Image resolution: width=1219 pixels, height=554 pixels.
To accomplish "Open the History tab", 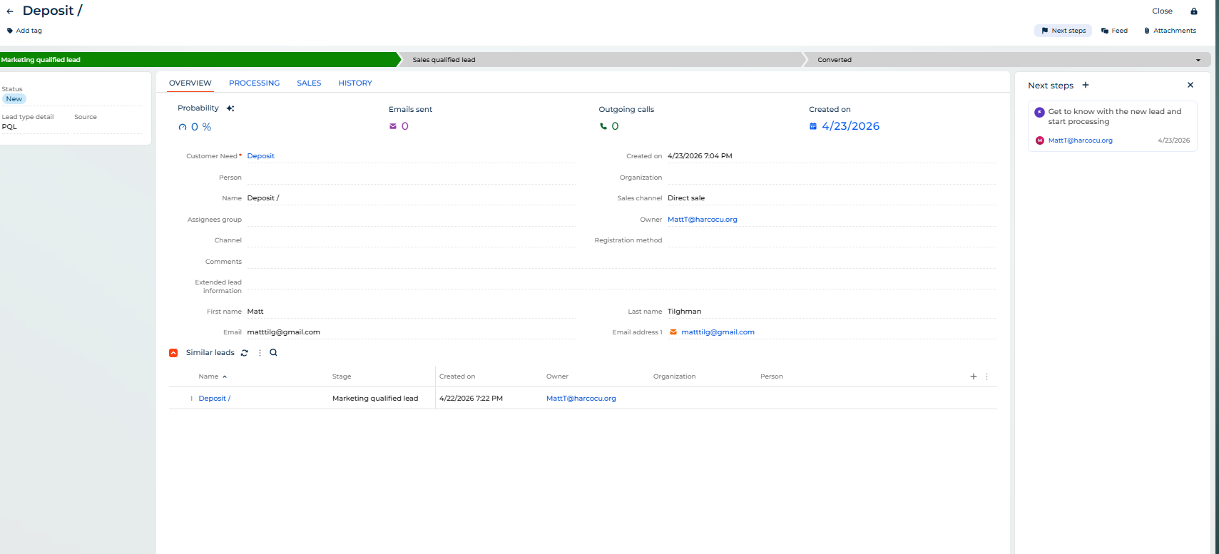I will (355, 83).
